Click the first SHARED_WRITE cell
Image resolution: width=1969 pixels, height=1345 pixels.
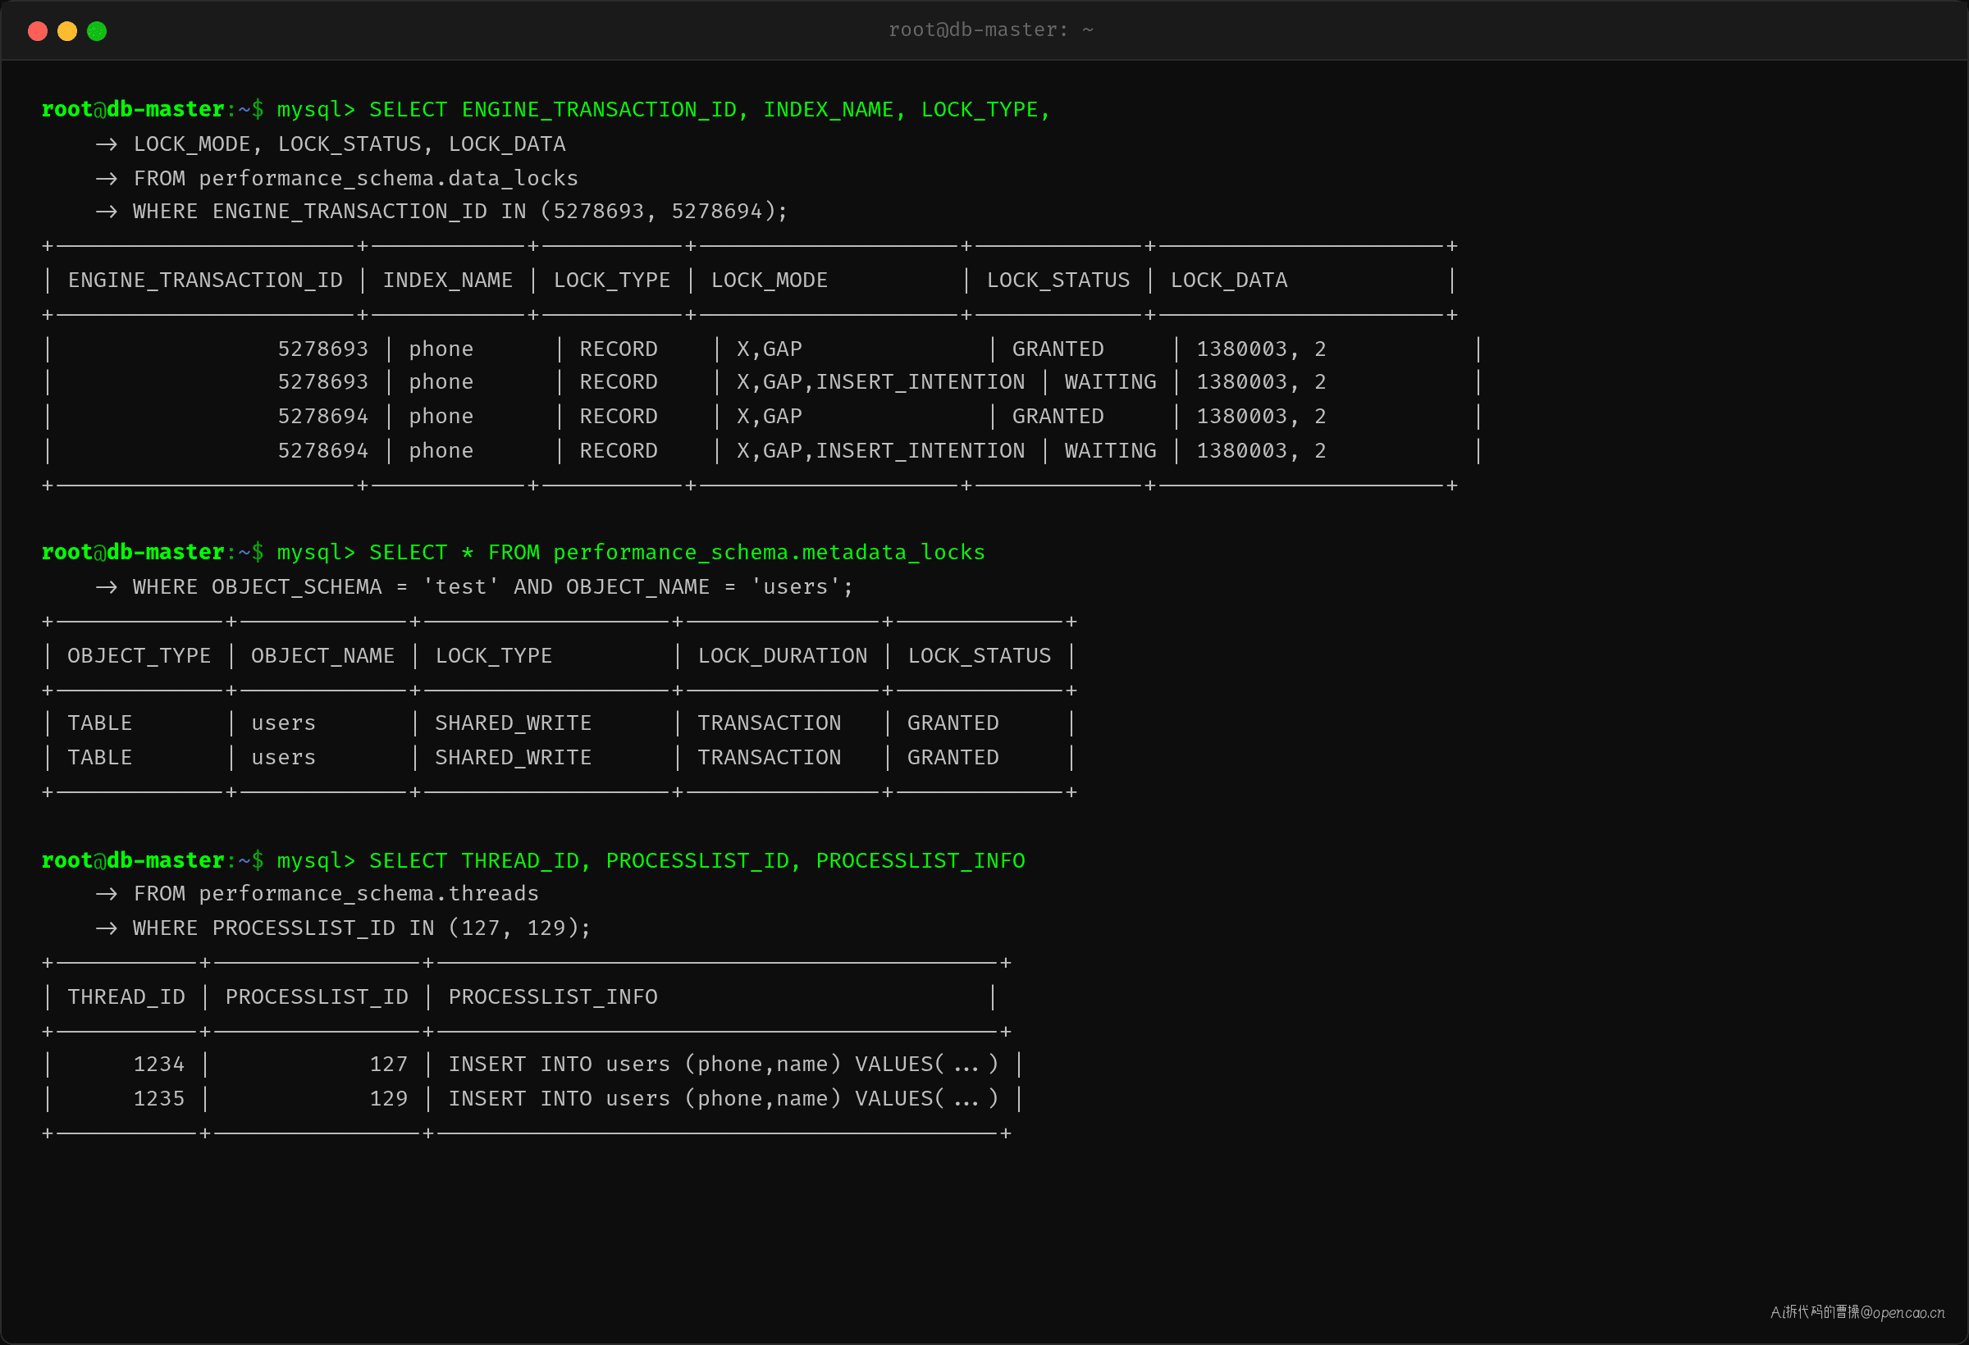[x=513, y=723]
